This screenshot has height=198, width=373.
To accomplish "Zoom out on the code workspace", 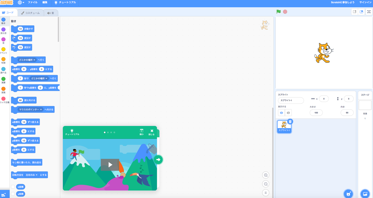I will [265, 184].
